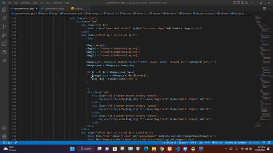
Task: Click the VS Code logo in title bar
Action: point(3,3)
